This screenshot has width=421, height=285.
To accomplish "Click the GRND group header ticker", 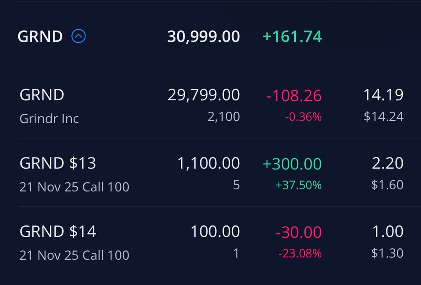I will click(x=40, y=37).
